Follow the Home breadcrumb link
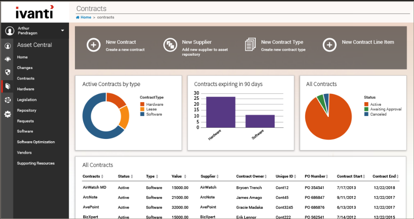Viewport: 414px width, 219px height. point(86,17)
